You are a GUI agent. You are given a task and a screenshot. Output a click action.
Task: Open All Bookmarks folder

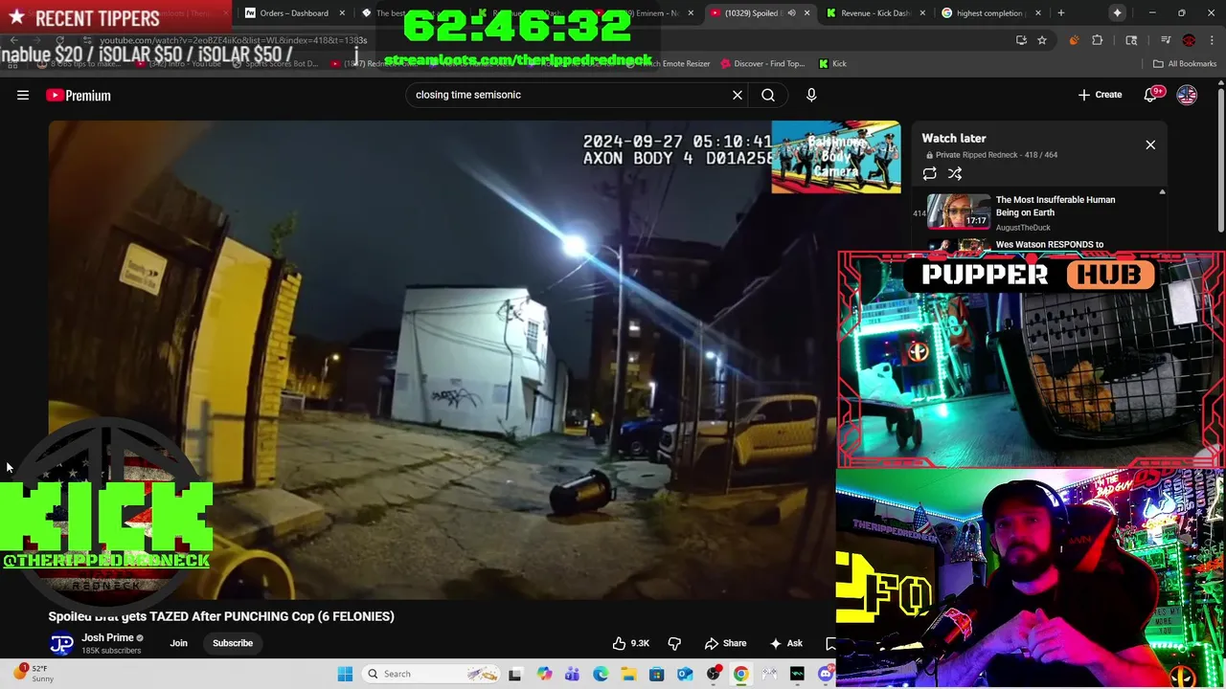click(x=1185, y=64)
